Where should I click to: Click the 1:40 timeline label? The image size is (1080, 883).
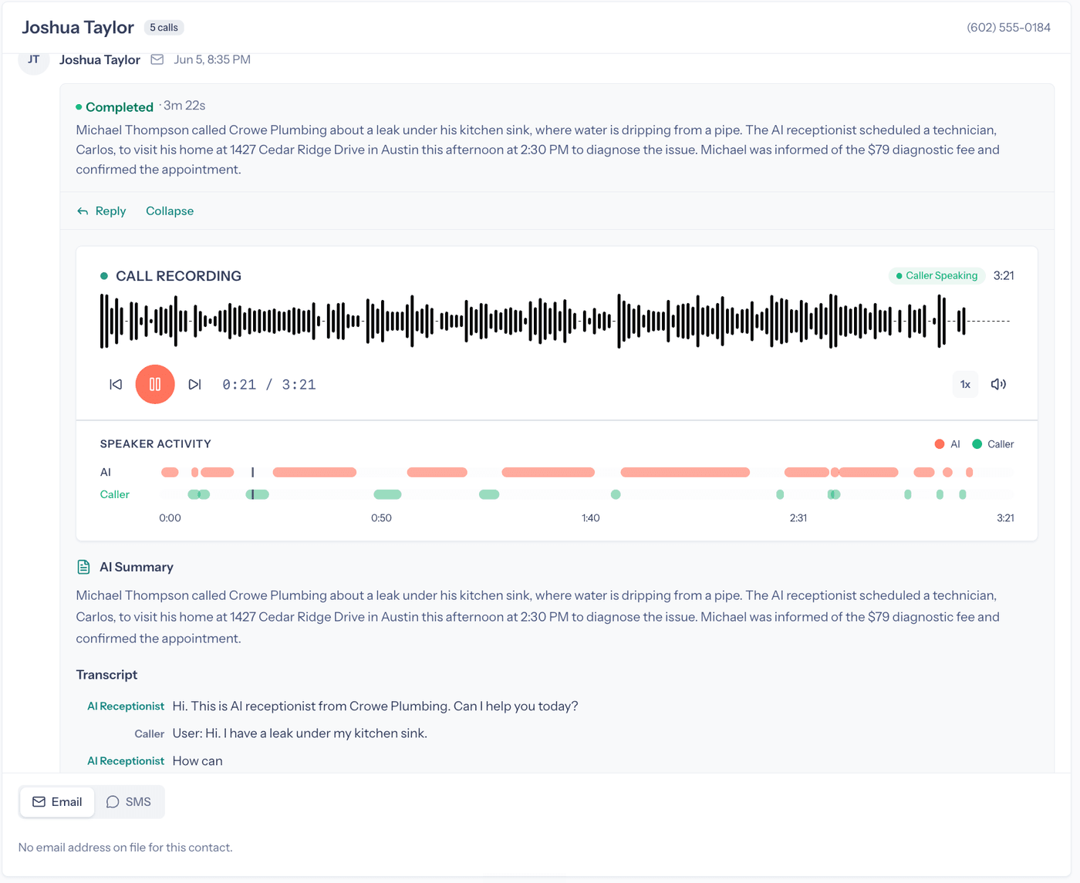tap(591, 518)
